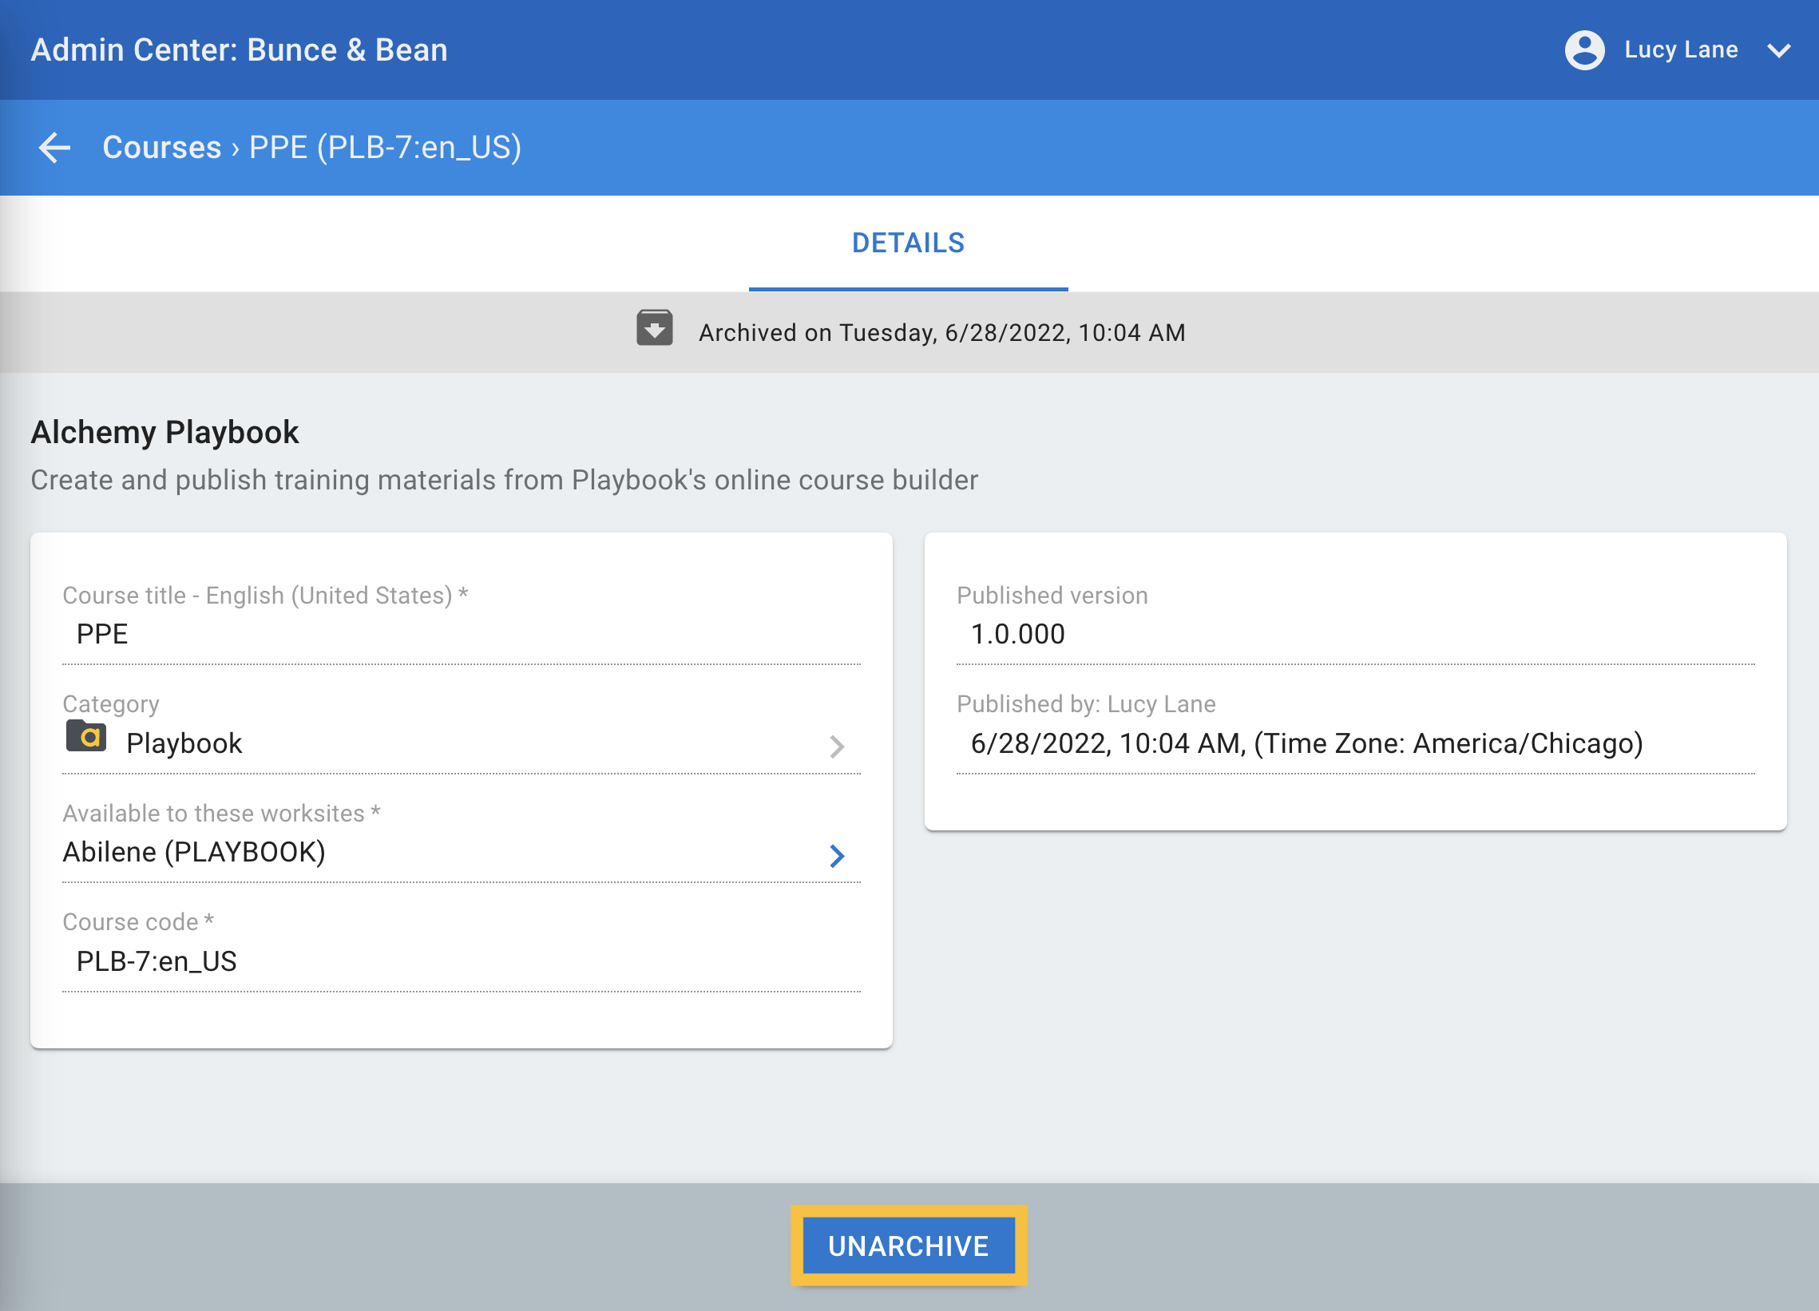Click the Course code field
This screenshot has width=1819, height=1311.
click(461, 960)
